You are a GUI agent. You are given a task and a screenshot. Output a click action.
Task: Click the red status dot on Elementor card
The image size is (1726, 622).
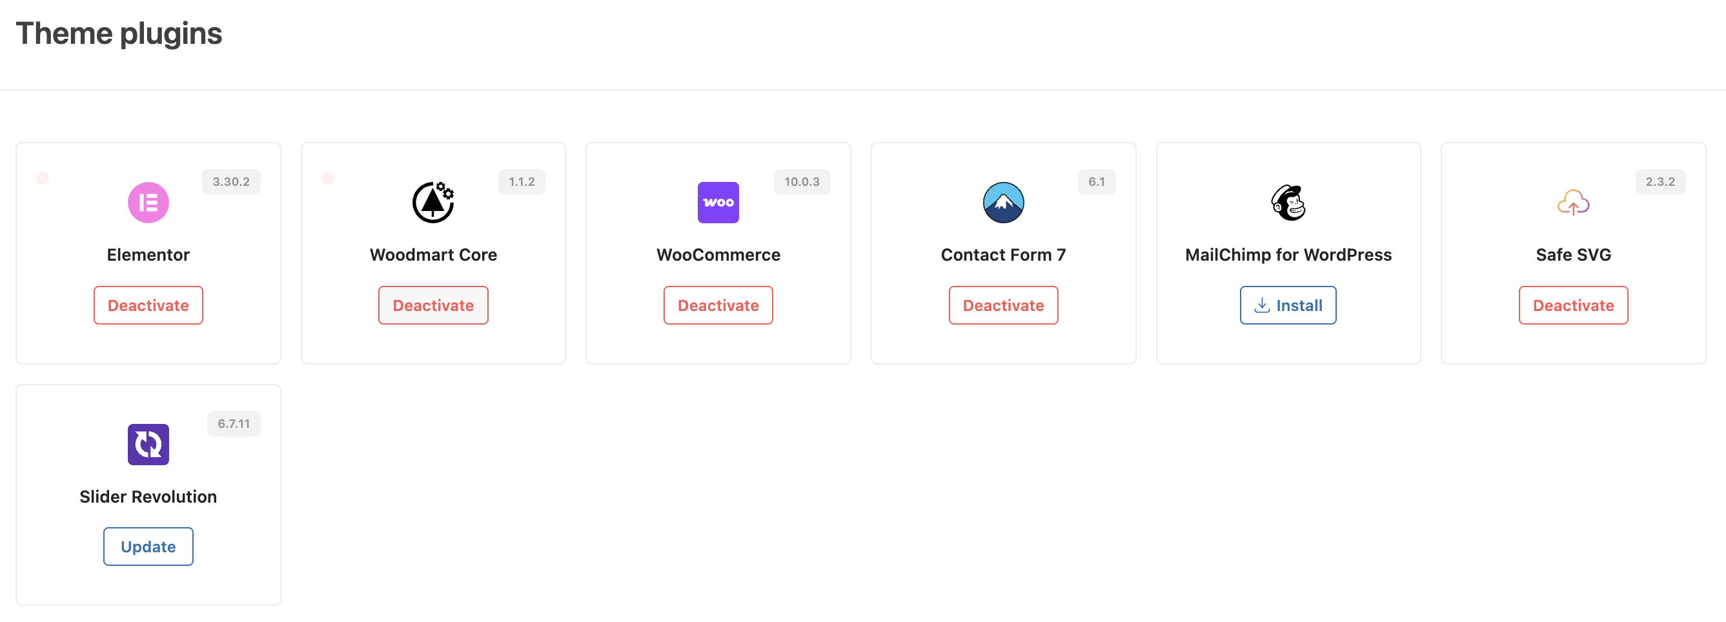pyautogui.click(x=43, y=178)
